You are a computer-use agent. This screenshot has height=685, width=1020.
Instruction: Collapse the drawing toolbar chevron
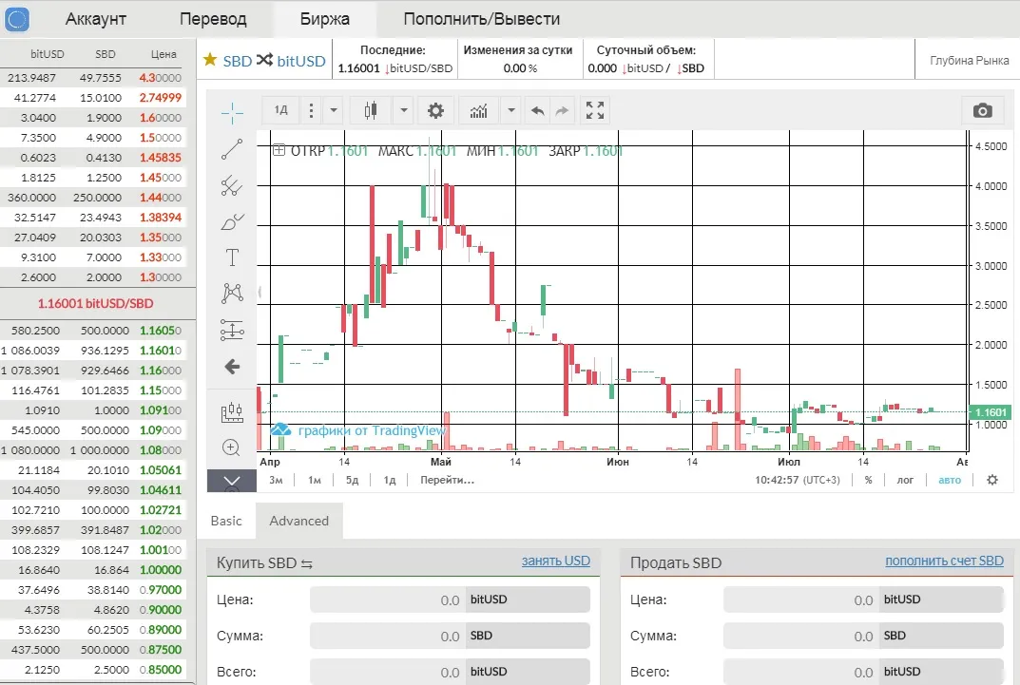coord(232,481)
